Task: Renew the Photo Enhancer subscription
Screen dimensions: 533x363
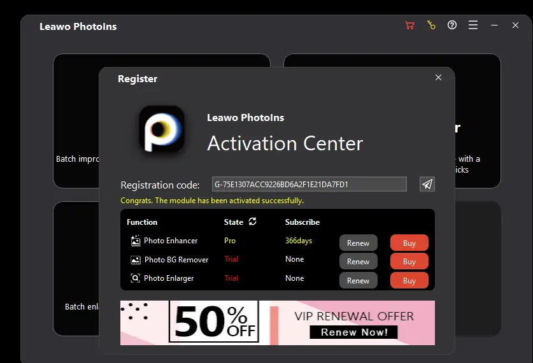Action: (358, 243)
